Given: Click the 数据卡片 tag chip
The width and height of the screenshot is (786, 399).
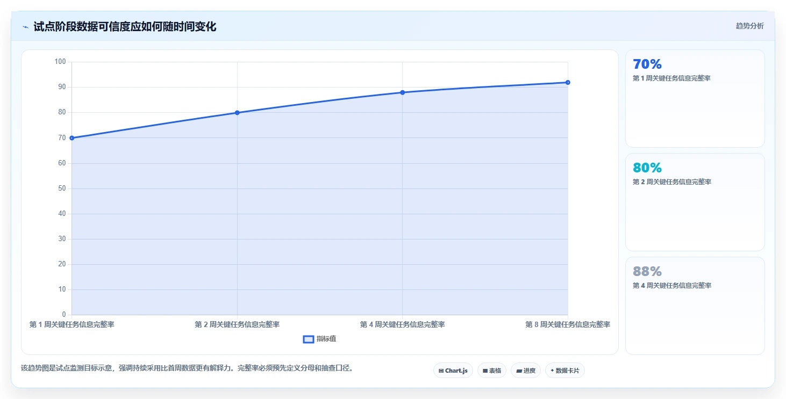Looking at the screenshot, I should click(565, 371).
